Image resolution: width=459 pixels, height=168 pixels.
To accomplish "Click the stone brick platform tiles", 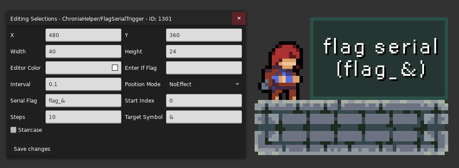I will (x=351, y=128).
